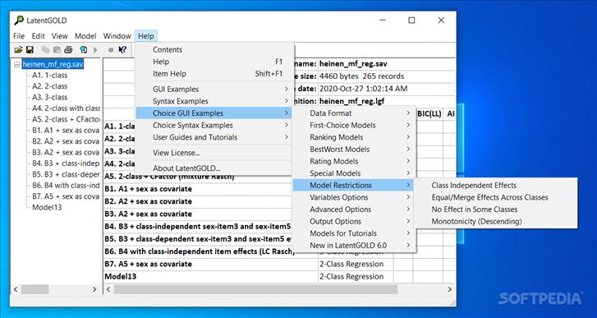Select B4. B3 + class-indep tree item

click(x=66, y=164)
